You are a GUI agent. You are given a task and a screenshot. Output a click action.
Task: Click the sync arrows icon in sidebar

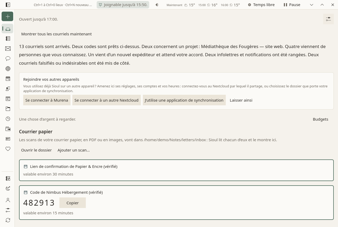[x=8, y=220]
